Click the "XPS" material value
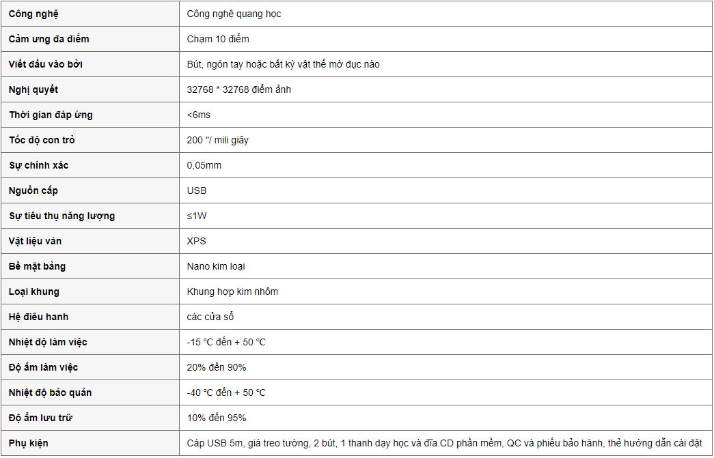714x458 pixels. tap(196, 241)
